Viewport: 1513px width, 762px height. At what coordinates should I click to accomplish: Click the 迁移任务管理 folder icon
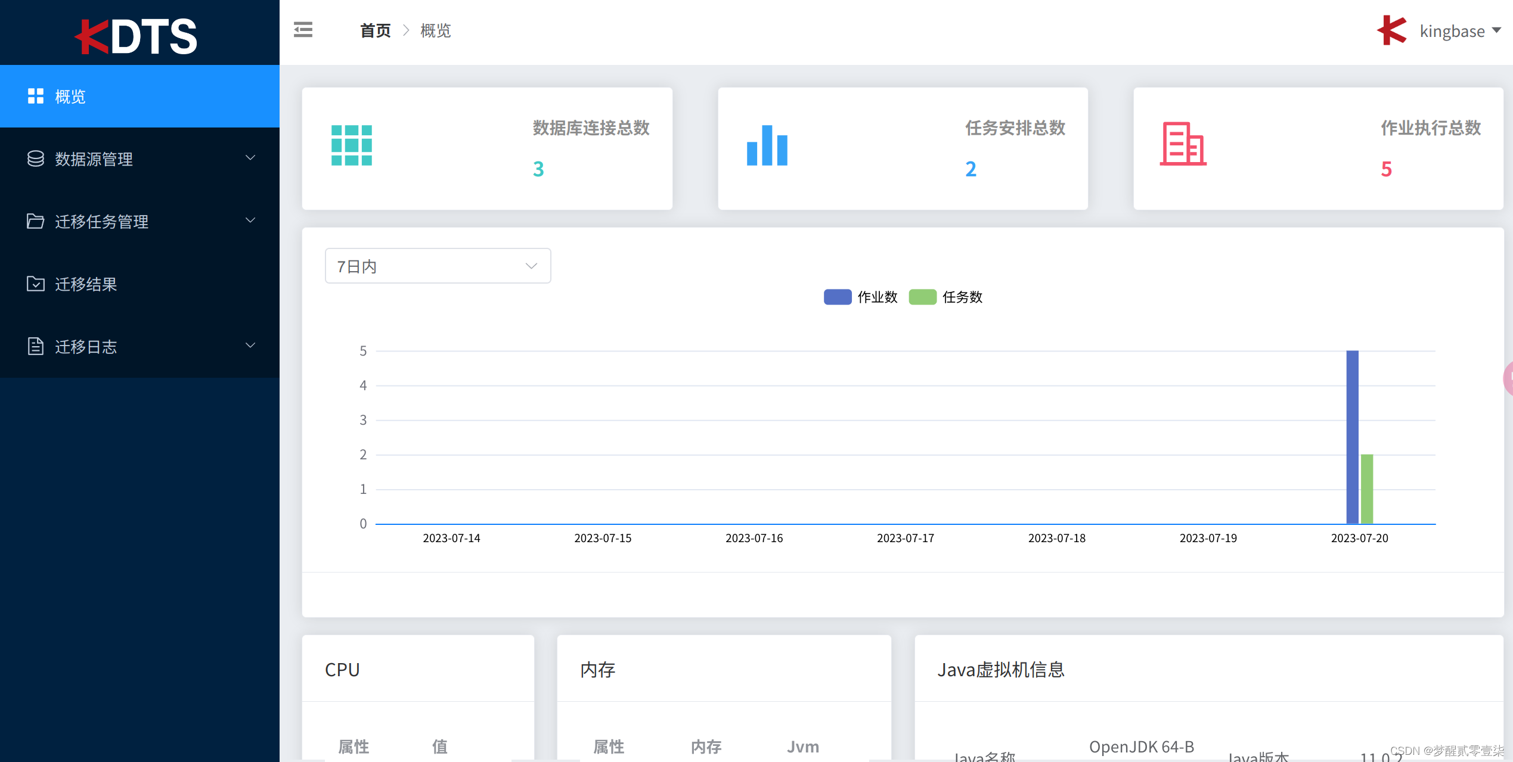click(x=36, y=221)
